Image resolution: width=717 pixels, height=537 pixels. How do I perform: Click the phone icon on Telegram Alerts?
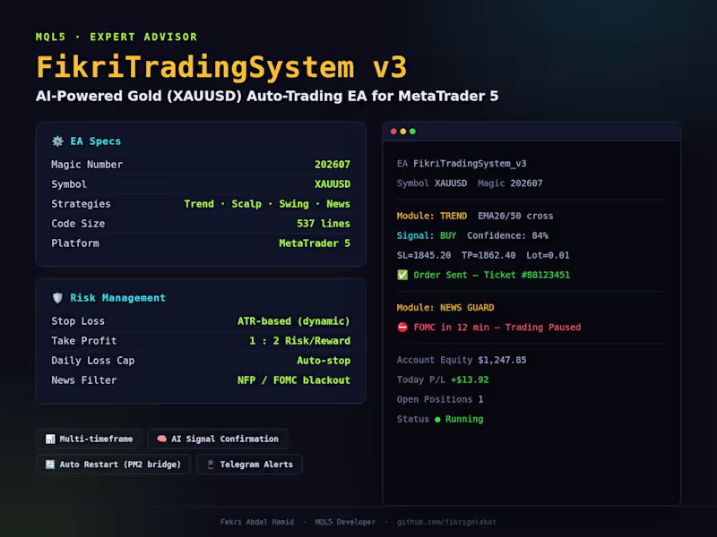(x=211, y=465)
